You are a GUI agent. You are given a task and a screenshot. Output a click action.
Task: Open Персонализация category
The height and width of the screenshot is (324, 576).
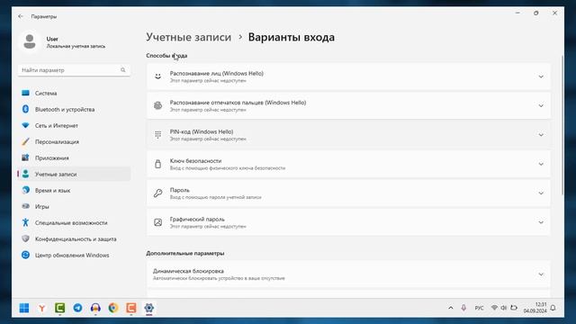pyautogui.click(x=74, y=142)
